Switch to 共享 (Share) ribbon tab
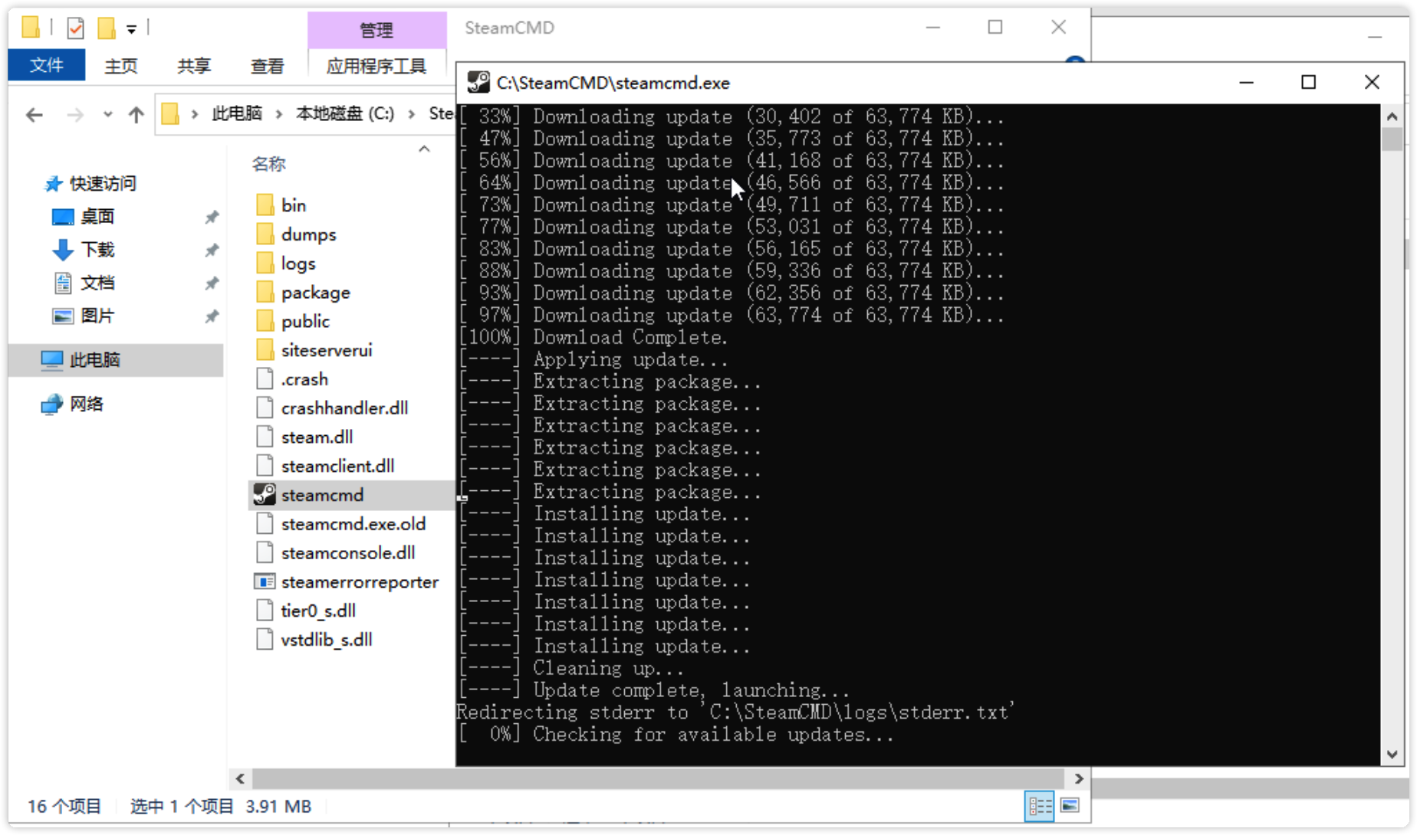 tap(194, 66)
